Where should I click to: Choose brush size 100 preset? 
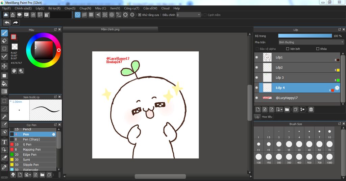click(258, 158)
